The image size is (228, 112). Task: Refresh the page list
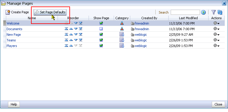220,12
